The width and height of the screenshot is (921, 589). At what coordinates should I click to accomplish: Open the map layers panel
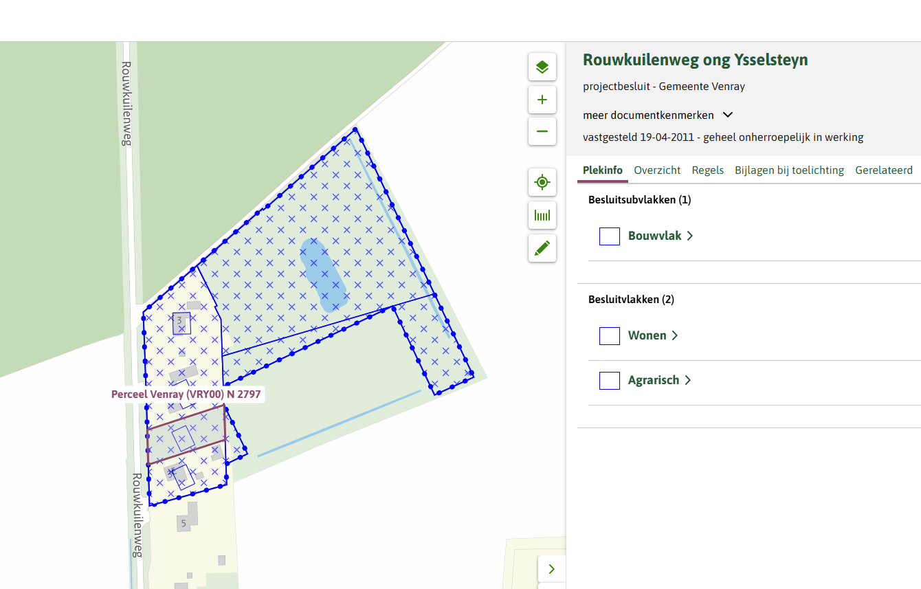pyautogui.click(x=542, y=67)
